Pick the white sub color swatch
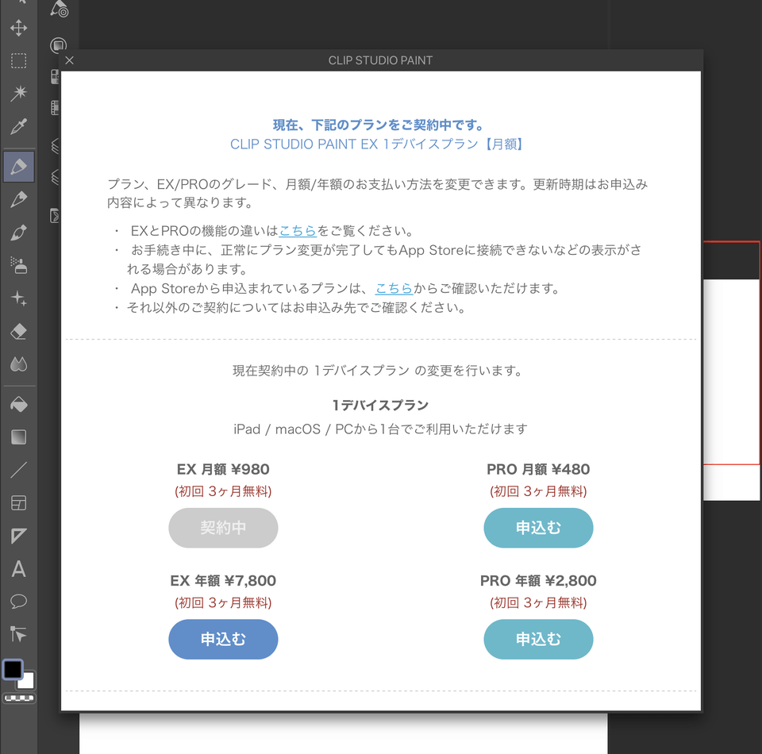 27,681
